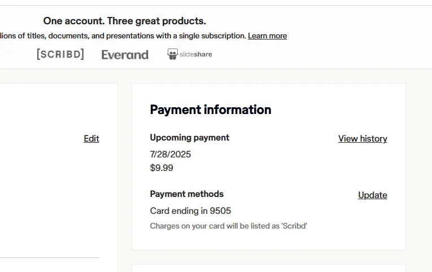Click the Upcoming payment label
This screenshot has width=432, height=272.
click(x=190, y=137)
